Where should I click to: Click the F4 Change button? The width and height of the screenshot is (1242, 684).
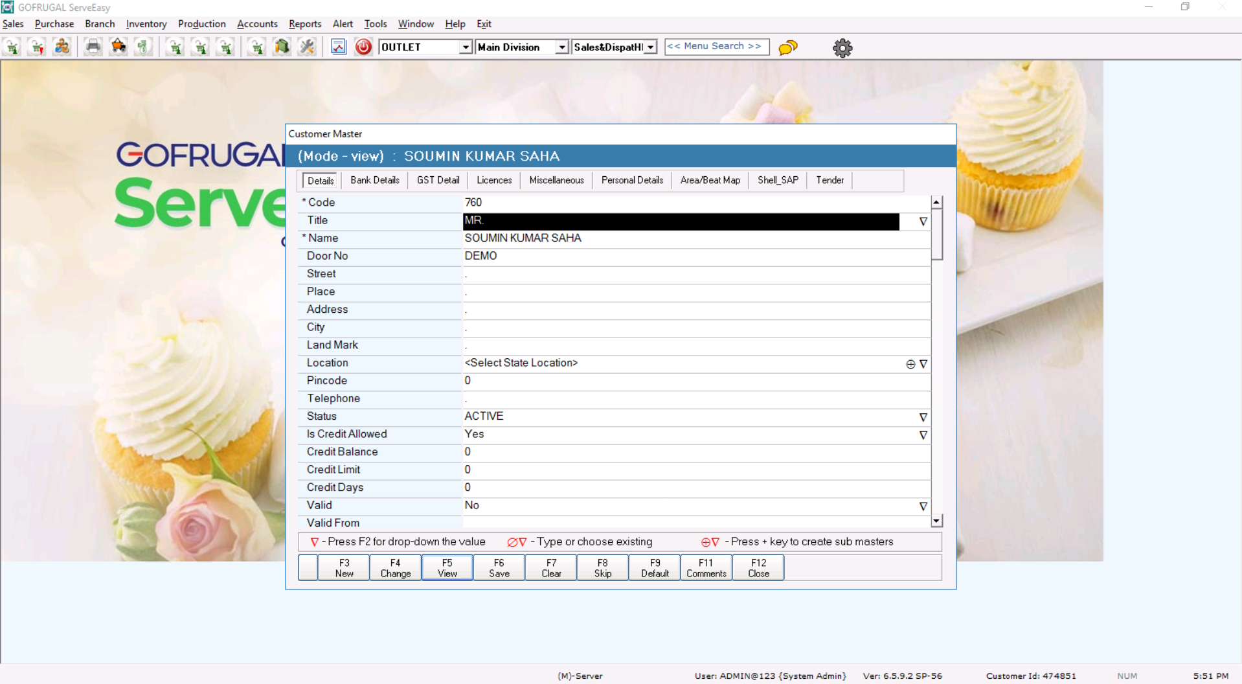(x=395, y=568)
